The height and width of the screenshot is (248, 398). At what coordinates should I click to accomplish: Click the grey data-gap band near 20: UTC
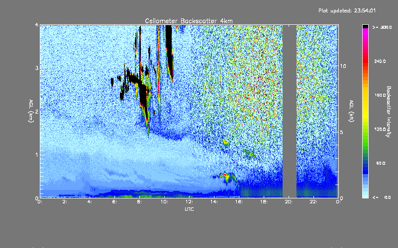click(x=290, y=111)
